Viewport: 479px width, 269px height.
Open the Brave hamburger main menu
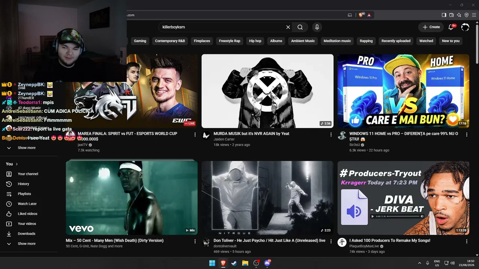(x=474, y=15)
